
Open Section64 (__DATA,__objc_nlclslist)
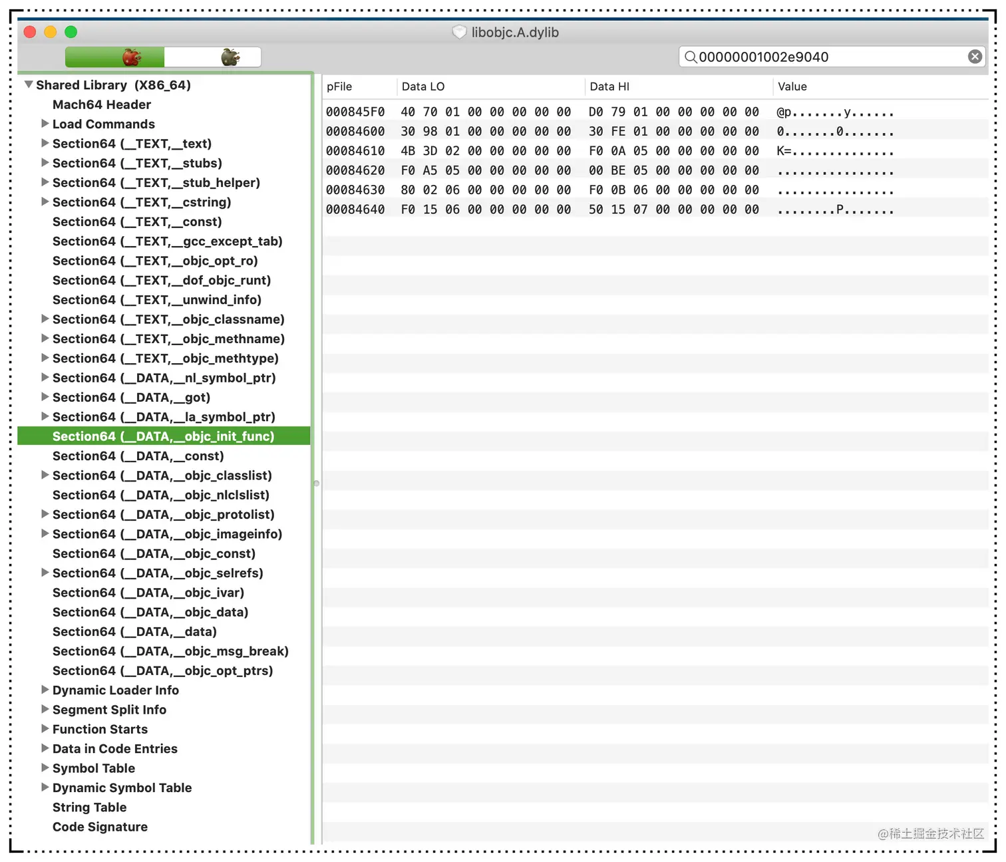pos(161,495)
